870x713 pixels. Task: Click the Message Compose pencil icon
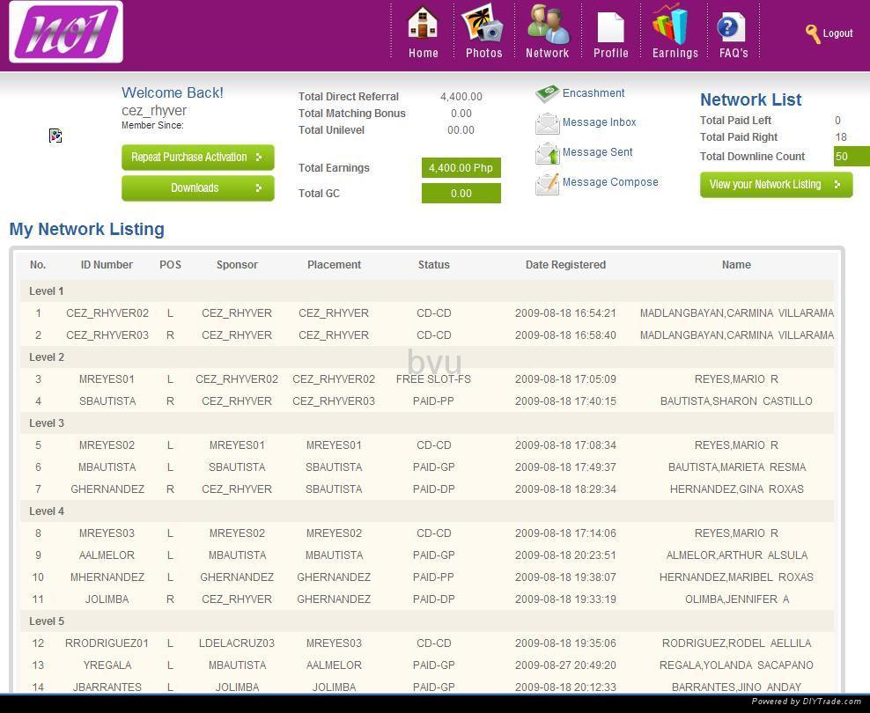tap(547, 183)
